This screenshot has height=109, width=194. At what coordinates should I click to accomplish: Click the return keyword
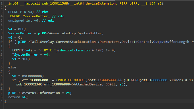(x=14, y=97)
